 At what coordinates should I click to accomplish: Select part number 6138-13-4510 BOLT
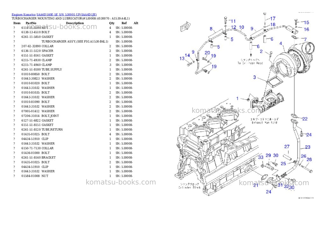(x=35, y=32)
